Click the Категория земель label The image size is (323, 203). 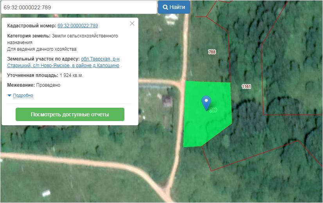point(29,36)
